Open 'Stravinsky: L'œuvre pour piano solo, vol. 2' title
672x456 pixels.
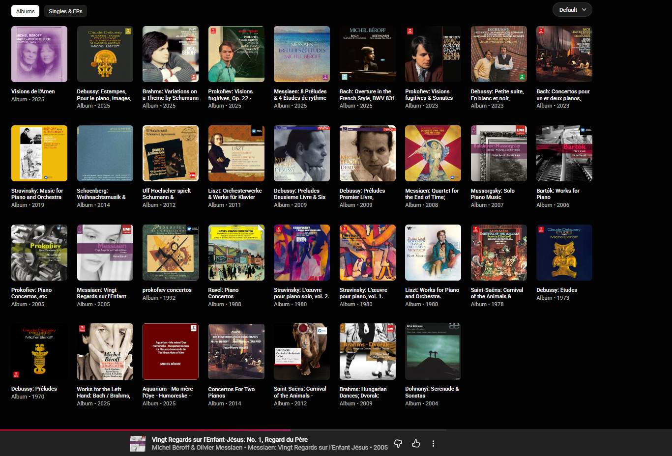click(301, 293)
